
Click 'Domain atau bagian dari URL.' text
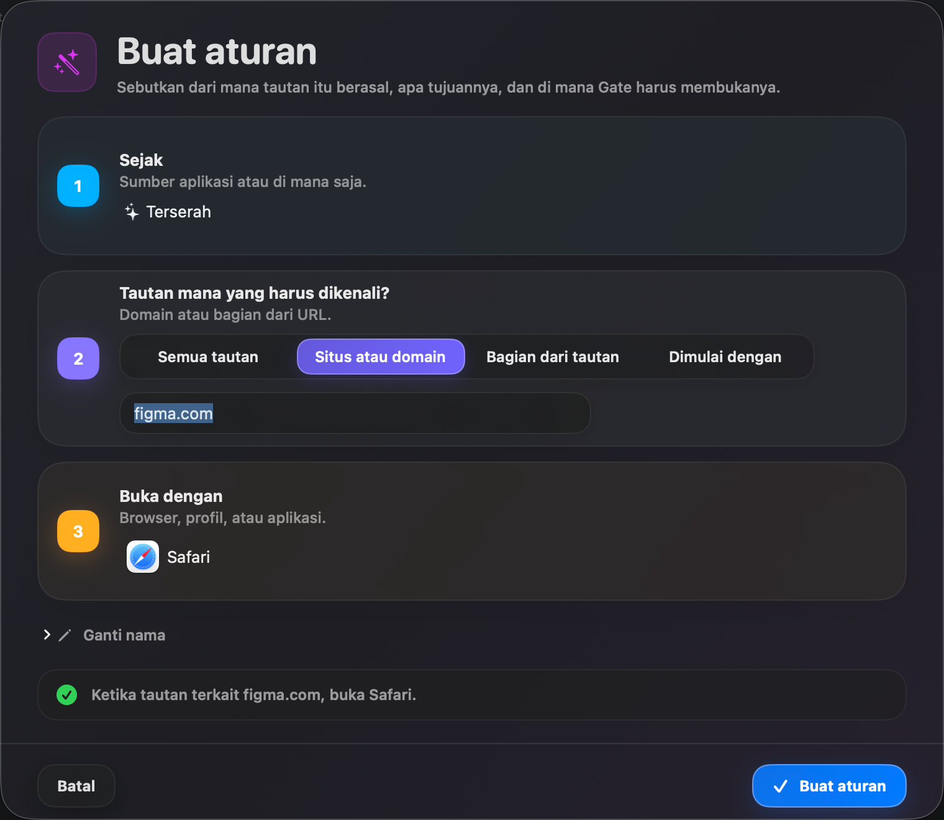tap(225, 315)
